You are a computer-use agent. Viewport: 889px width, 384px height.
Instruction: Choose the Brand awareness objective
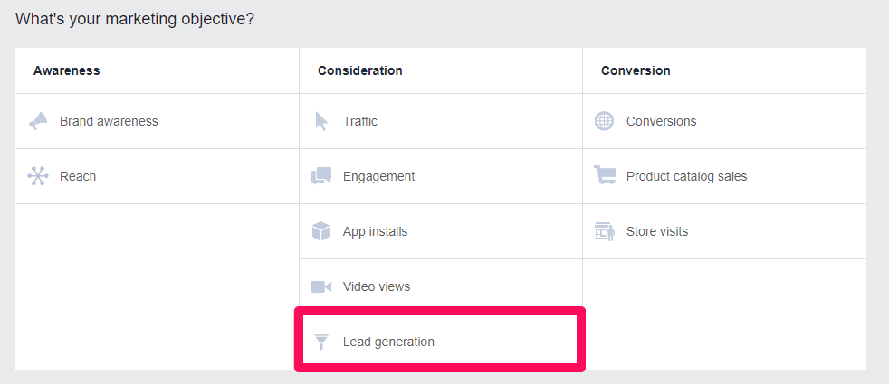(x=109, y=121)
